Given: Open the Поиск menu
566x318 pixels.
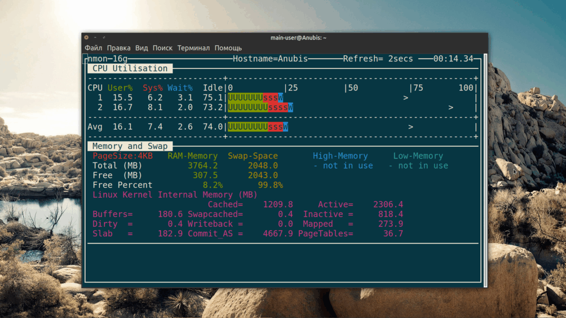Looking at the screenshot, I should click(163, 48).
